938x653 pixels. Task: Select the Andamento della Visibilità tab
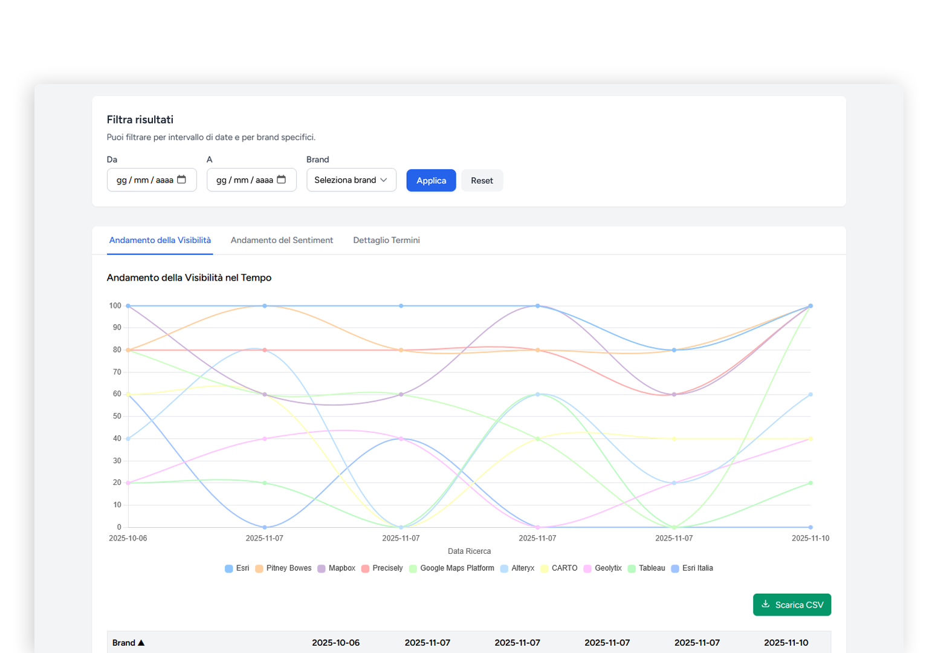(160, 240)
